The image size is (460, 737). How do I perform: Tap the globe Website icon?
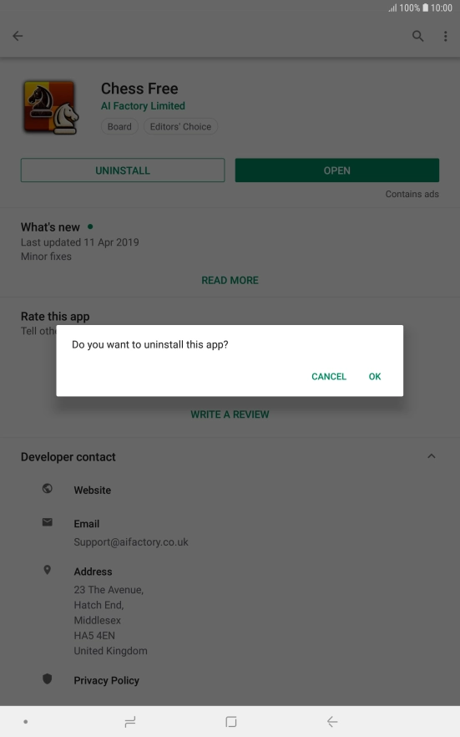[48, 488]
